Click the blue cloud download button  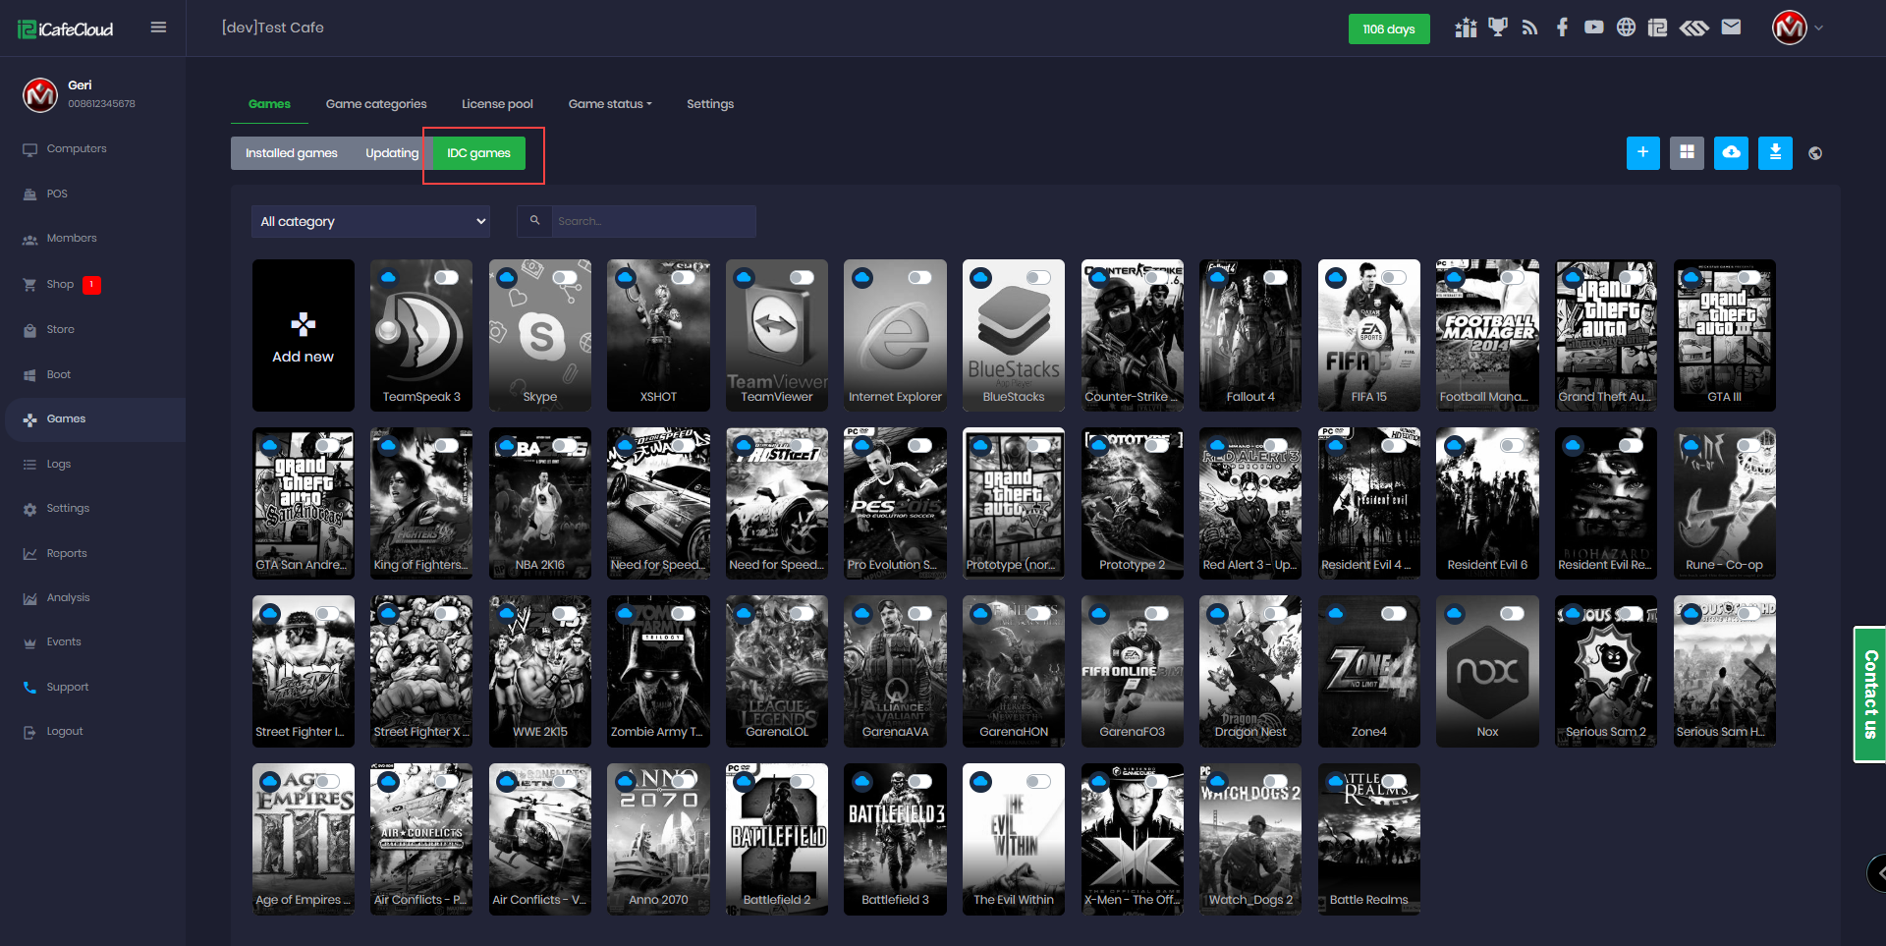pos(1731,152)
